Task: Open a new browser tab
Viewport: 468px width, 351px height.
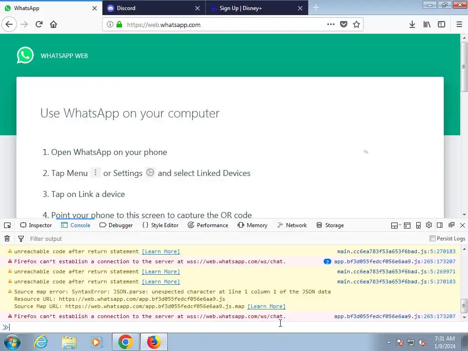Action: pos(316,8)
